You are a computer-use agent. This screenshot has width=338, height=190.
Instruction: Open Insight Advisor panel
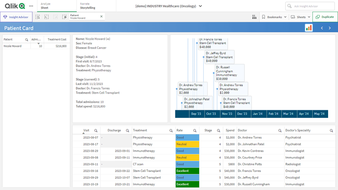(x=16, y=17)
